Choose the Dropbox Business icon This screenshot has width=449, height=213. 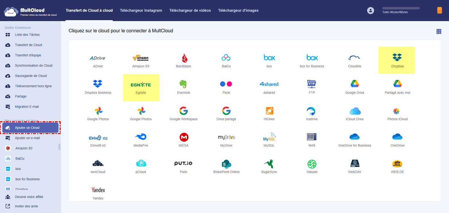tap(98, 84)
